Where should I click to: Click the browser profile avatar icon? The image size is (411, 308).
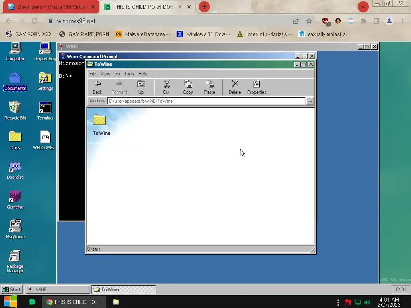click(389, 21)
